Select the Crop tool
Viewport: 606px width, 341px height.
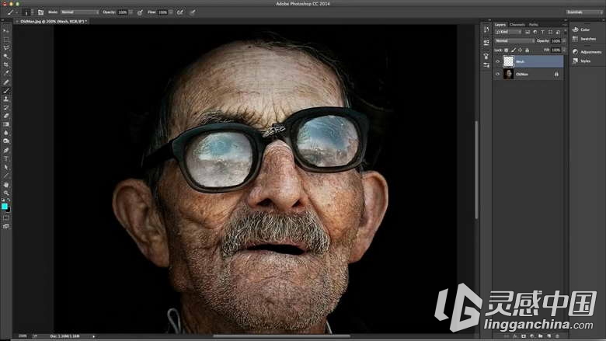coord(5,65)
